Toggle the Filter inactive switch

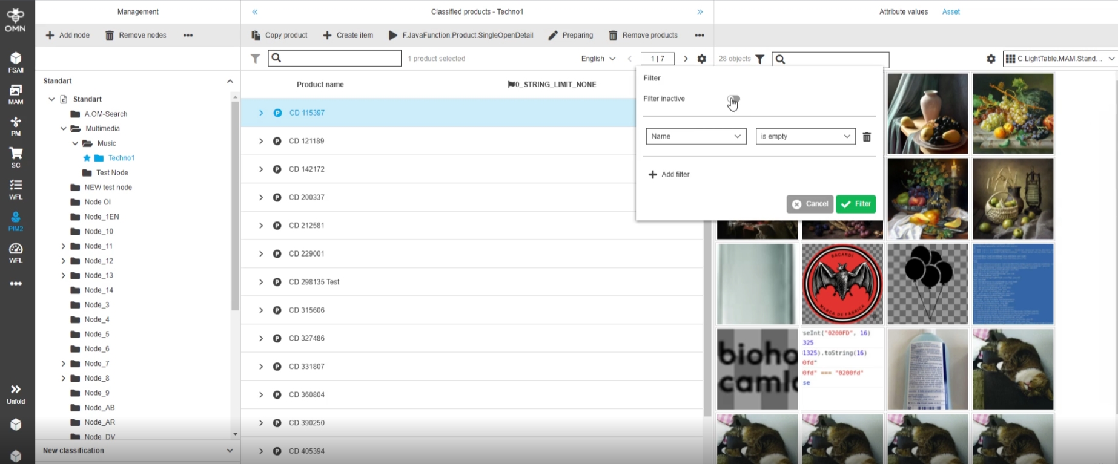[x=733, y=99]
